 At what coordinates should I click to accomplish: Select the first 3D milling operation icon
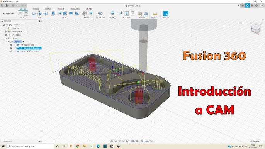point(53,14)
